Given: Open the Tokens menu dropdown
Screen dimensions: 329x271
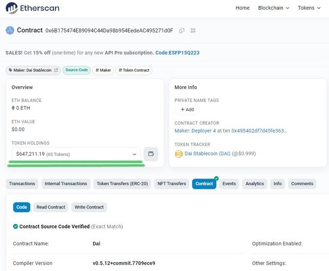Looking at the screenshot, I should coord(309,8).
